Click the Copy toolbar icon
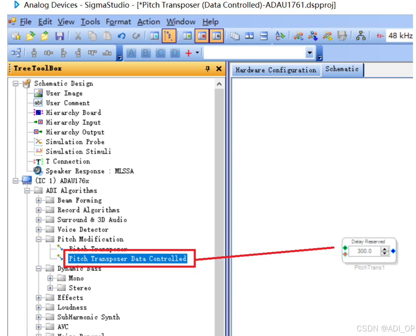The image size is (416, 336). [92, 36]
